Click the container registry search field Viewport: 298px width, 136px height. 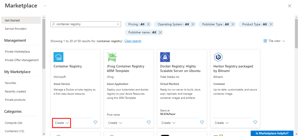click(x=85, y=24)
